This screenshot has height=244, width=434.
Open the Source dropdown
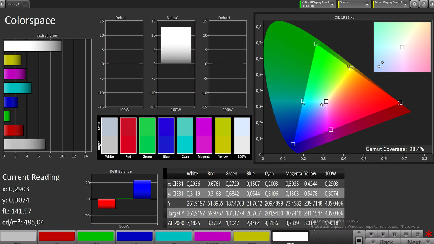(367, 4)
